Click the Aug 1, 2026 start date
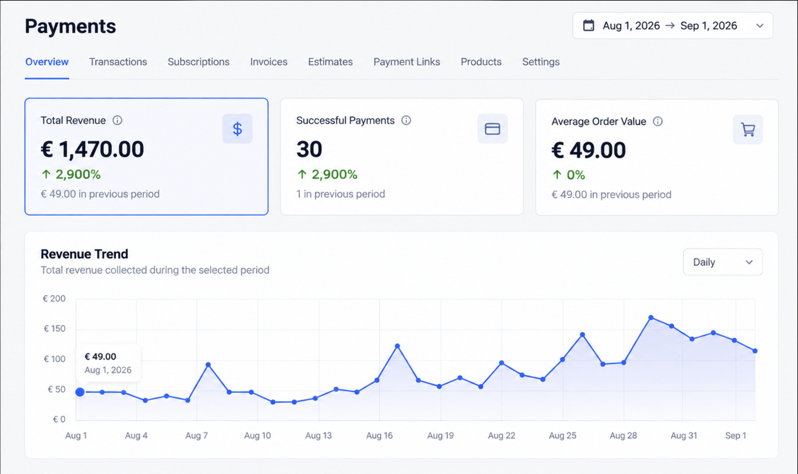This screenshot has width=798, height=474. (x=631, y=25)
